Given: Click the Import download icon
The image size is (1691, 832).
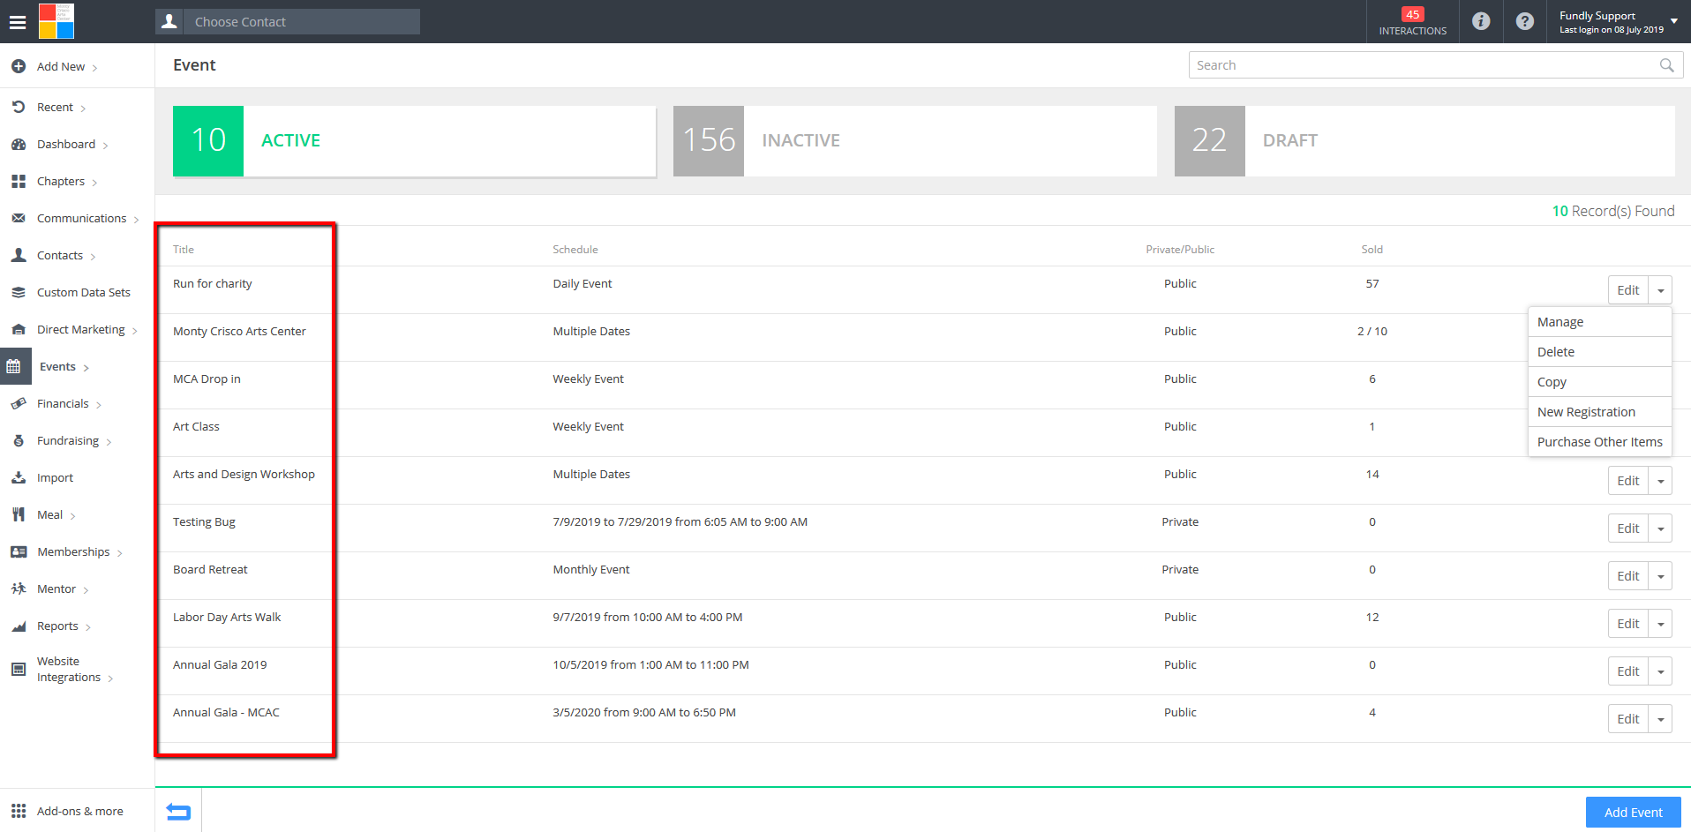Looking at the screenshot, I should 19,477.
